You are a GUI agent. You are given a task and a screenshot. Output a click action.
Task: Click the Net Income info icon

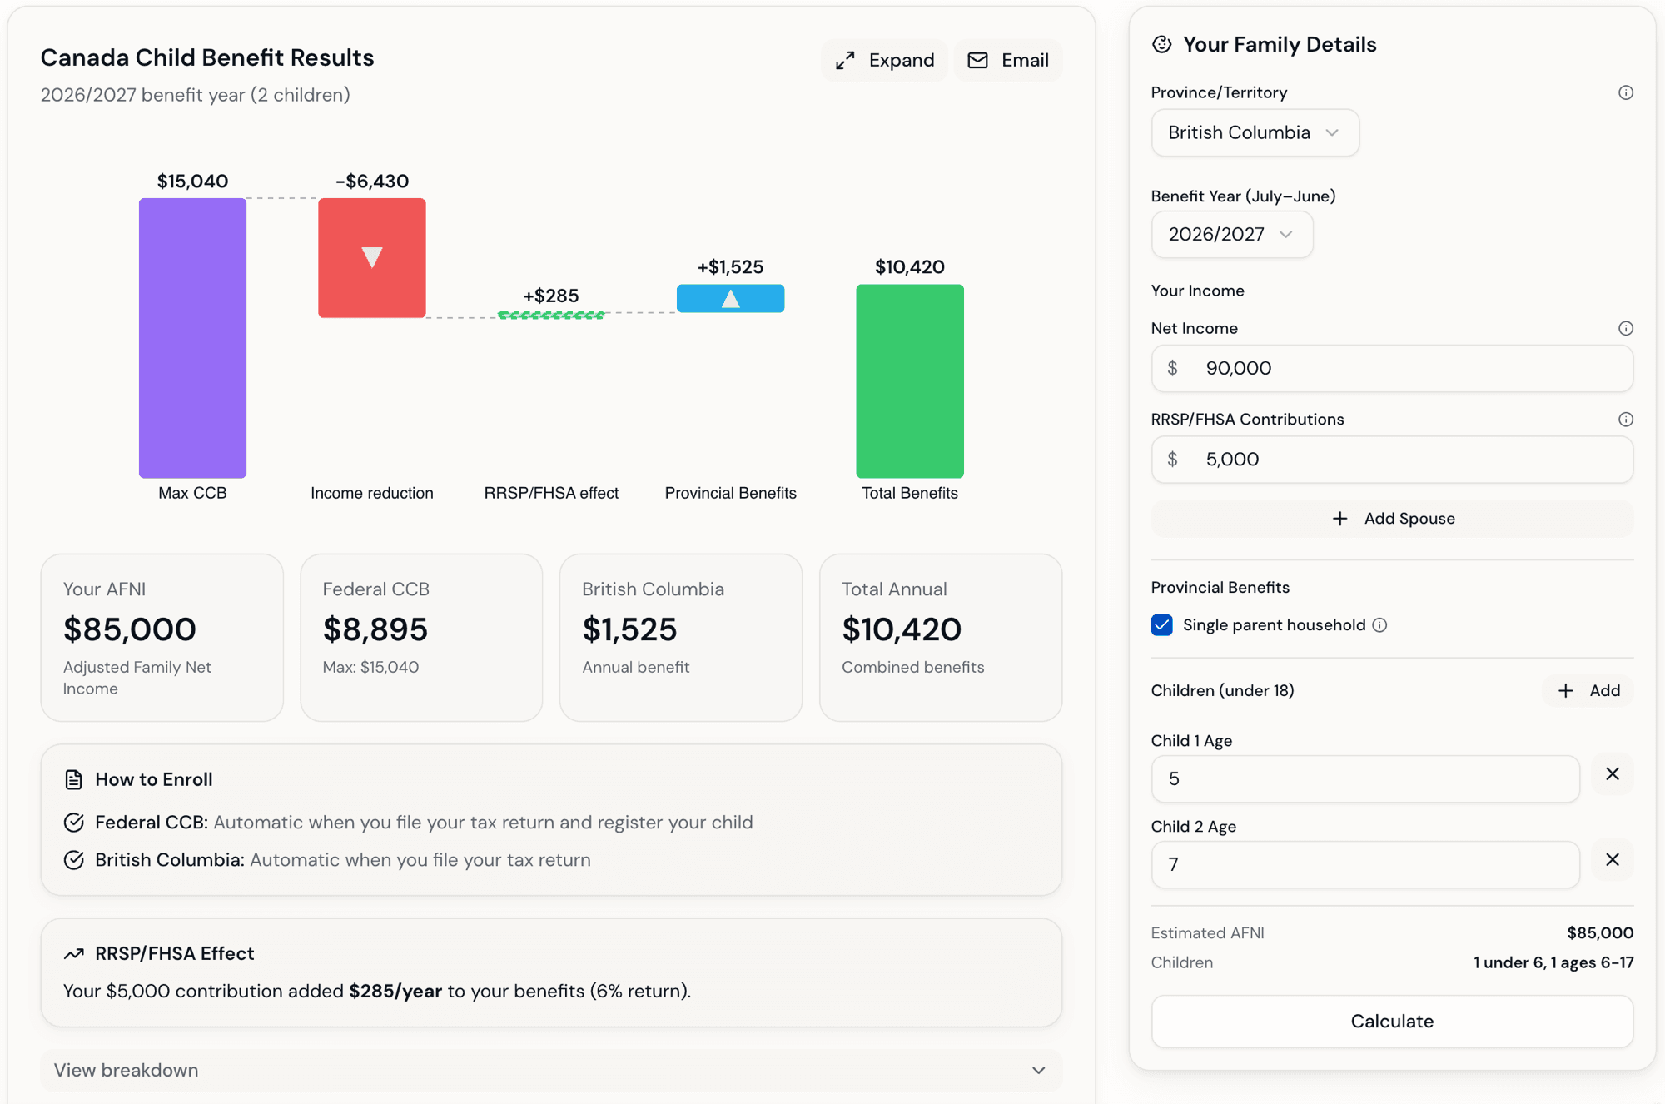coord(1625,328)
